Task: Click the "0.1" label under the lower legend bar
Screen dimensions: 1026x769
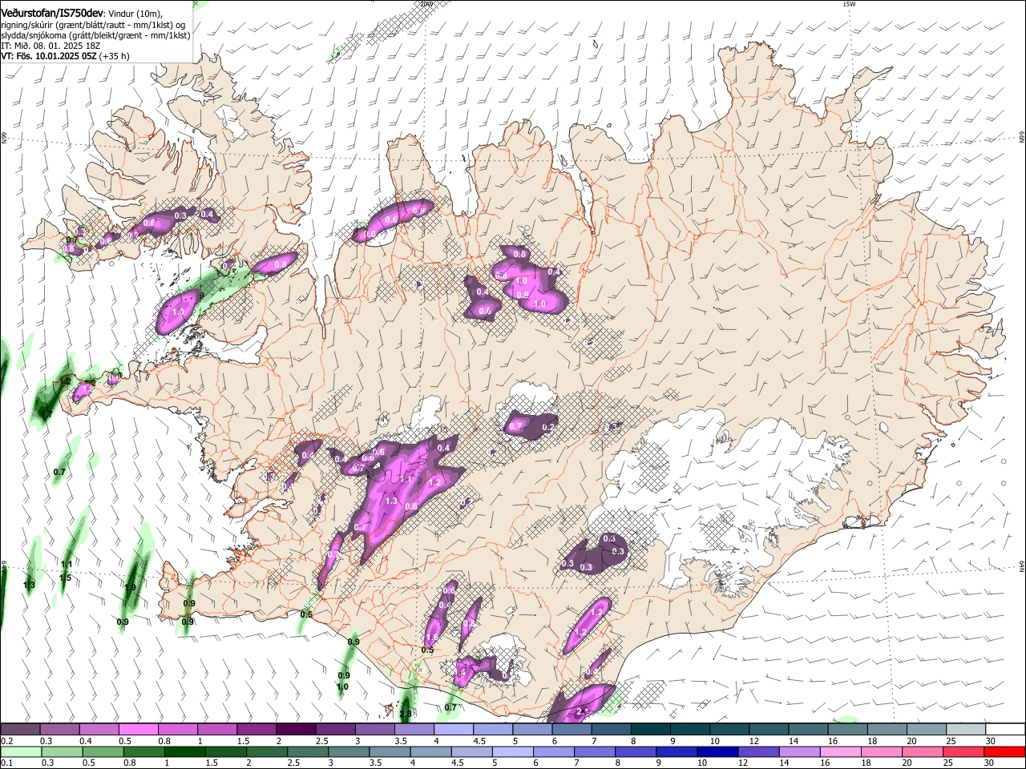Action: point(6,763)
